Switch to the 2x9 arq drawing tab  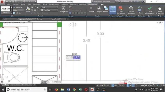point(40,19)
